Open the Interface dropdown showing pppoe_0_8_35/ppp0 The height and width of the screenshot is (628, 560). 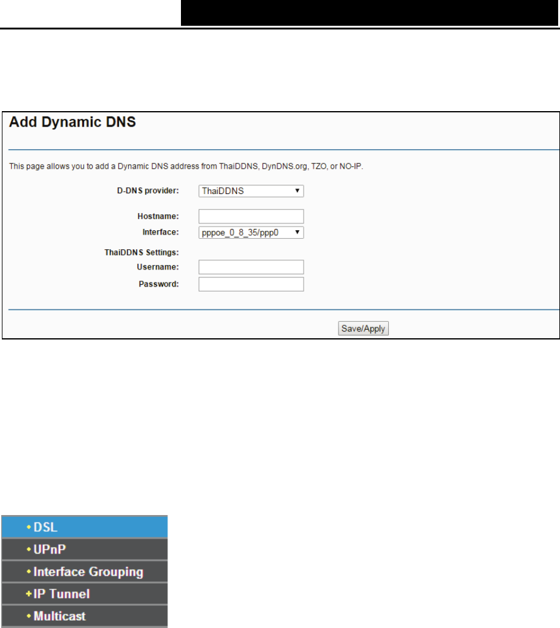click(251, 233)
